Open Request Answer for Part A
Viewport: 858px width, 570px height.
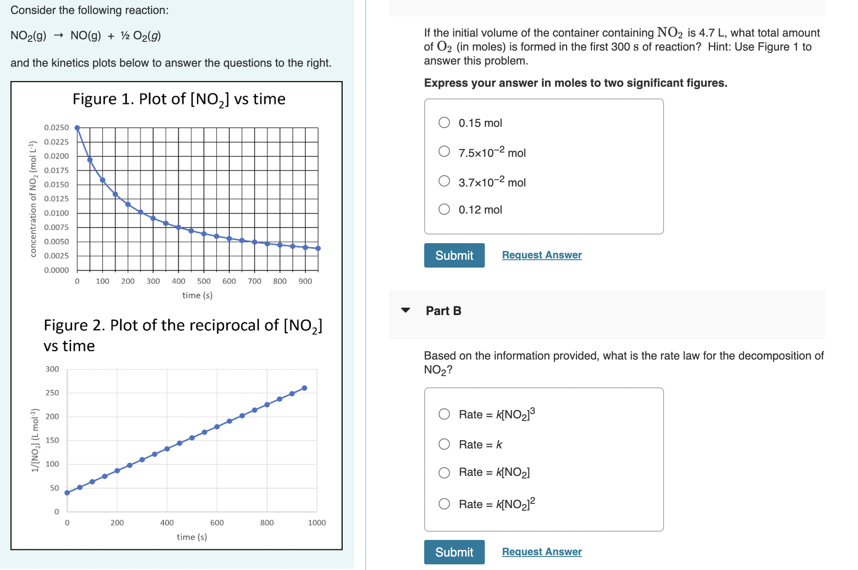click(x=541, y=255)
